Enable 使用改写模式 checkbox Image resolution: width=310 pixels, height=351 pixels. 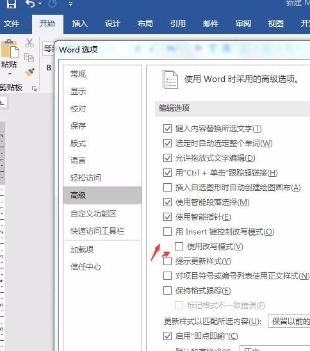click(179, 247)
